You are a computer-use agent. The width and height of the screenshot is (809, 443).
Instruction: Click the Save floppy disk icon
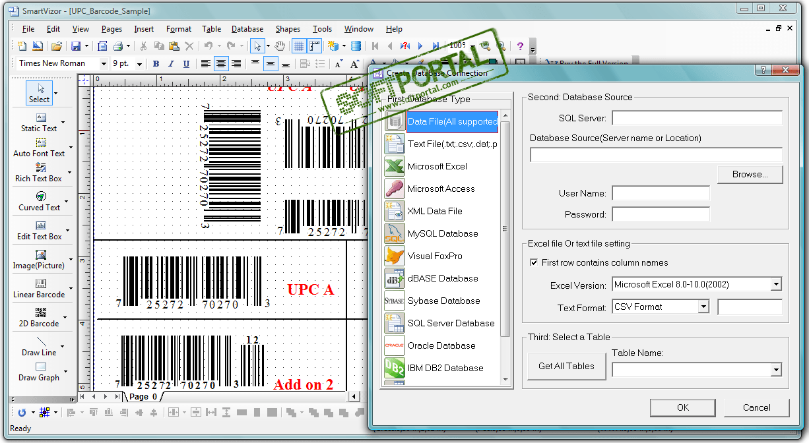[76, 46]
